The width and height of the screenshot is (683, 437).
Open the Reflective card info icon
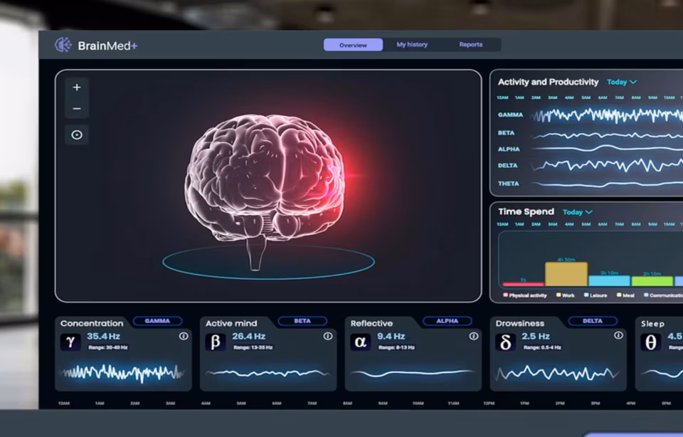tap(474, 337)
